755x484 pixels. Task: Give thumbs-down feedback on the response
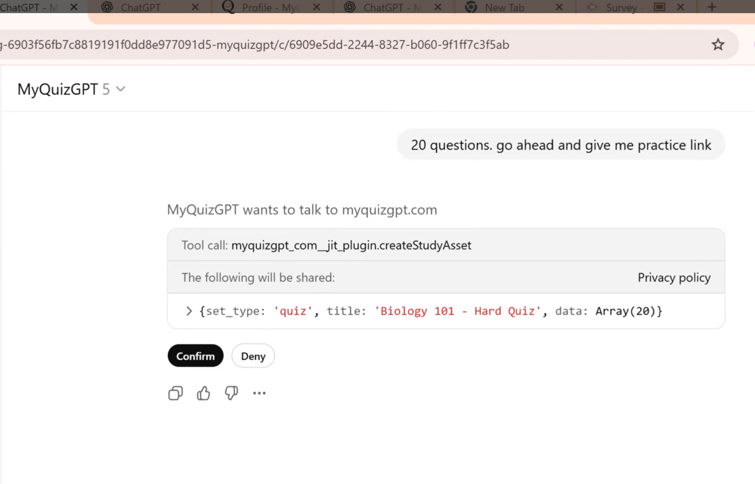pyautogui.click(x=231, y=393)
